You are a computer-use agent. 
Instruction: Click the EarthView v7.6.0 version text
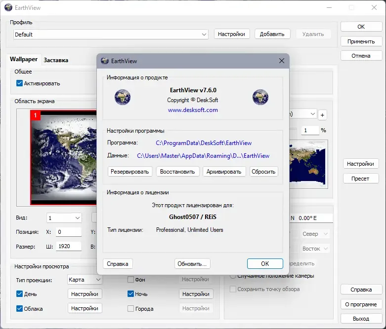pyautogui.click(x=193, y=90)
